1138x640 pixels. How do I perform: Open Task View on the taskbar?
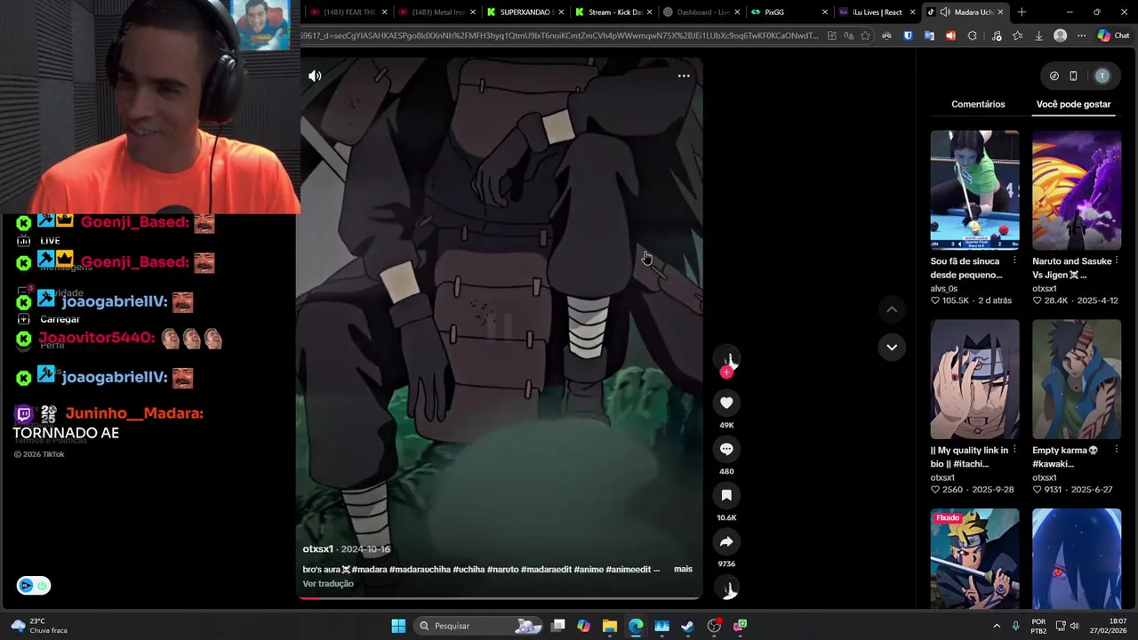point(557,626)
